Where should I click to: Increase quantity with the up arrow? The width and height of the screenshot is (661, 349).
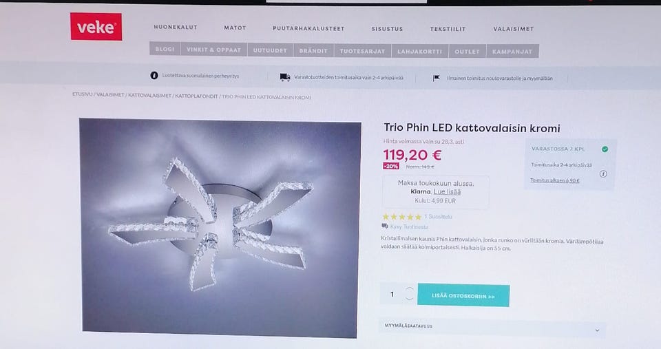409,289
